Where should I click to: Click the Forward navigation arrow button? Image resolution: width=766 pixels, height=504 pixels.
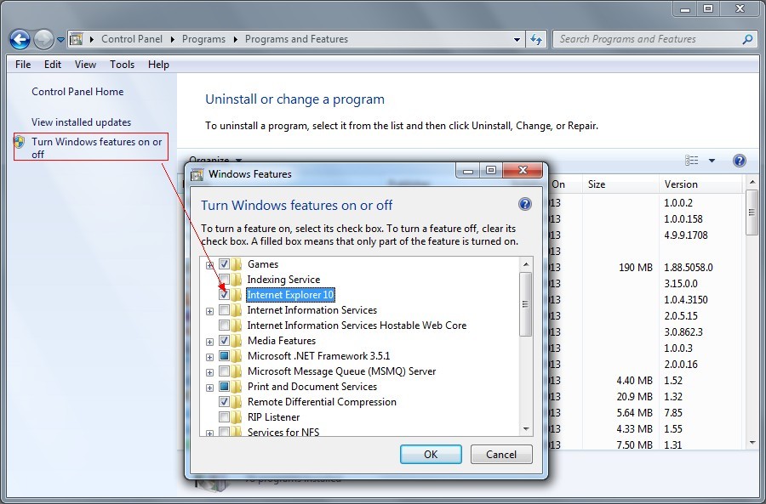43,39
